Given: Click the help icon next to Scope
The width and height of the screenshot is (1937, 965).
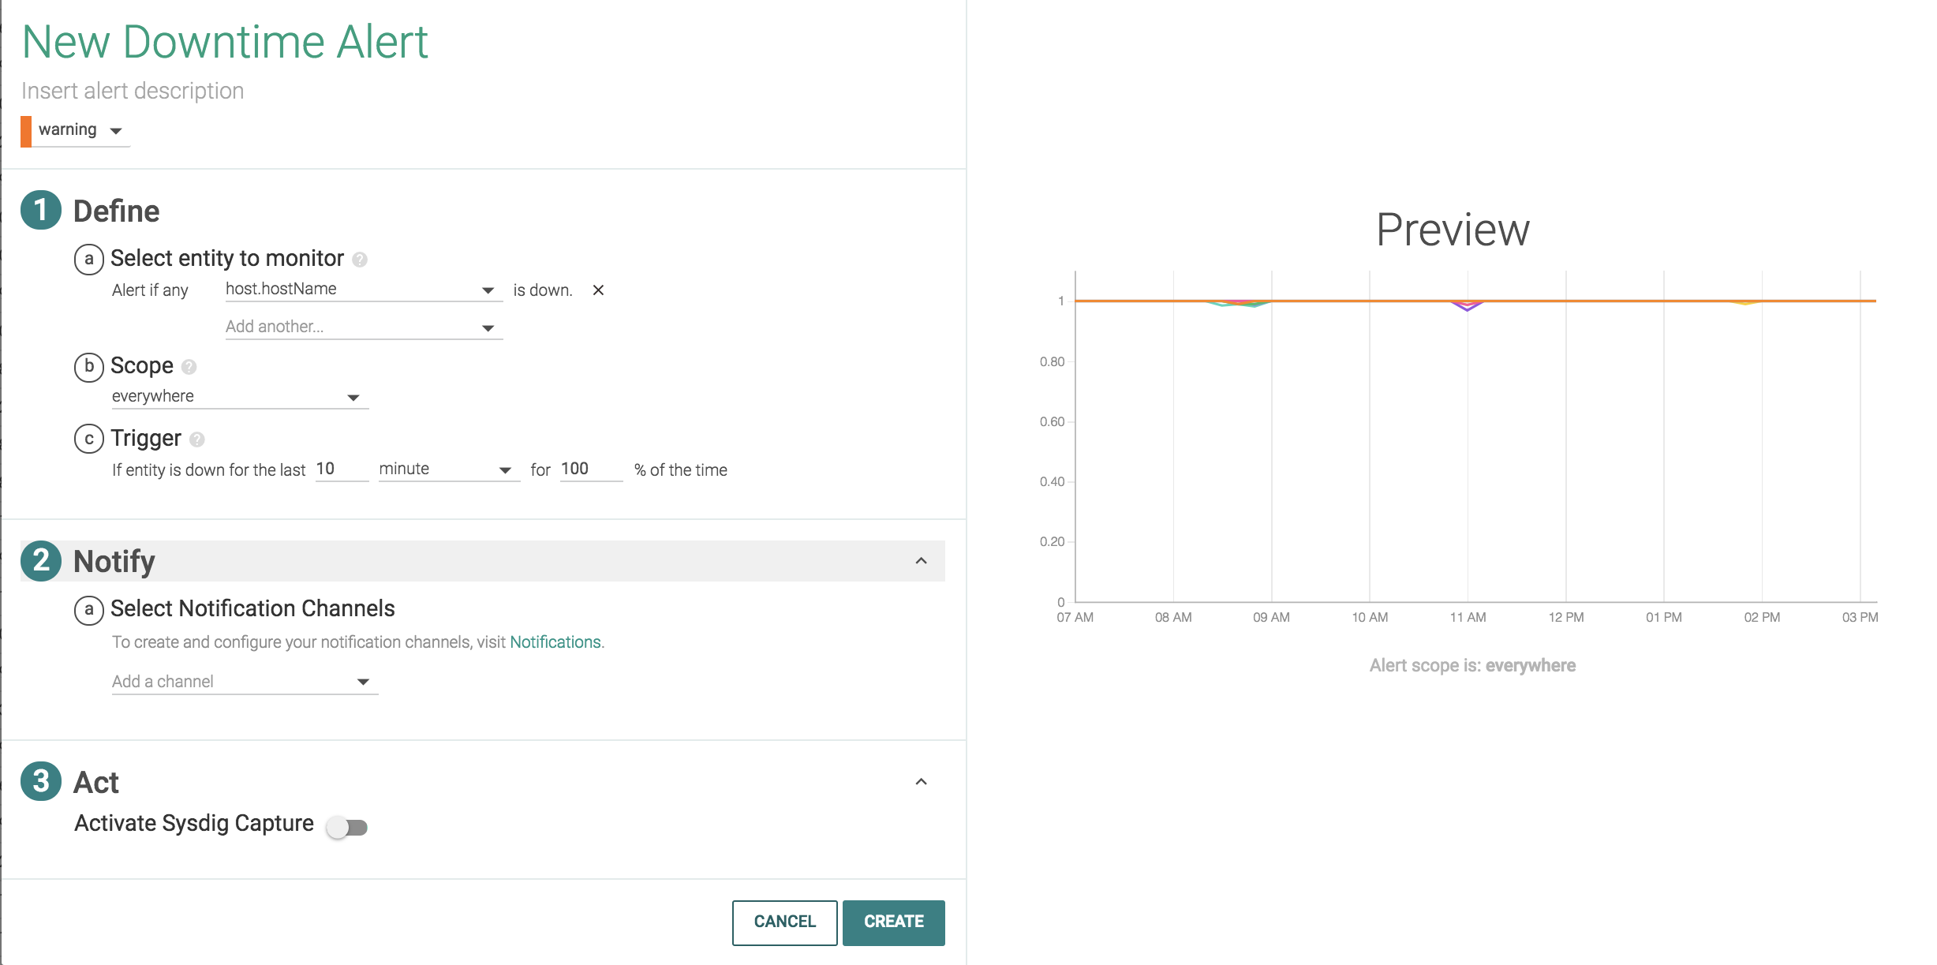Looking at the screenshot, I should tap(189, 367).
